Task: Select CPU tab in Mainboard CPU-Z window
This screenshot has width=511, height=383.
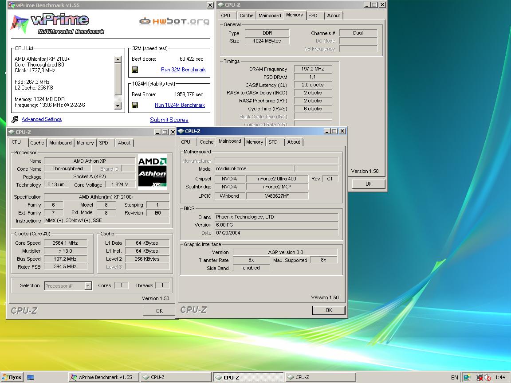Action: (x=186, y=142)
